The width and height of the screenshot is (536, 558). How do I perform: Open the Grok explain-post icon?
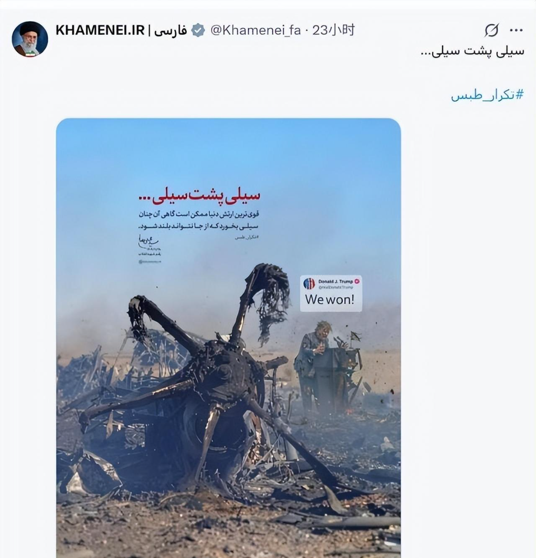pyautogui.click(x=491, y=30)
